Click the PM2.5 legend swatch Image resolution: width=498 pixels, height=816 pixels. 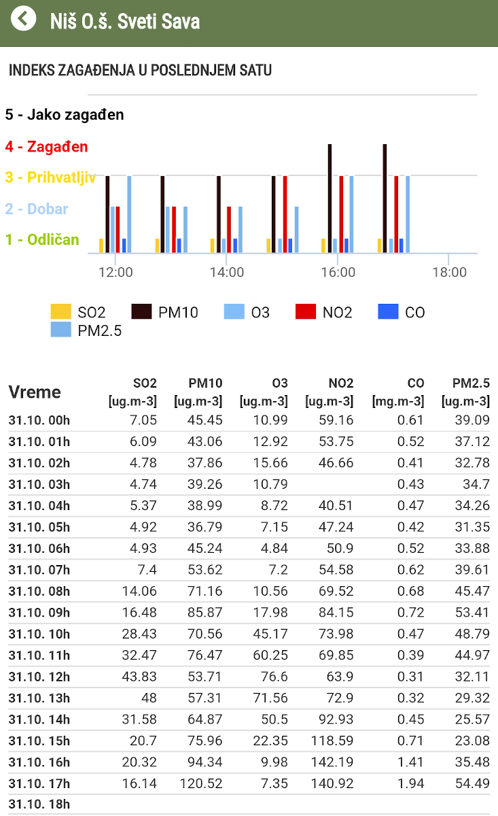pos(61,330)
